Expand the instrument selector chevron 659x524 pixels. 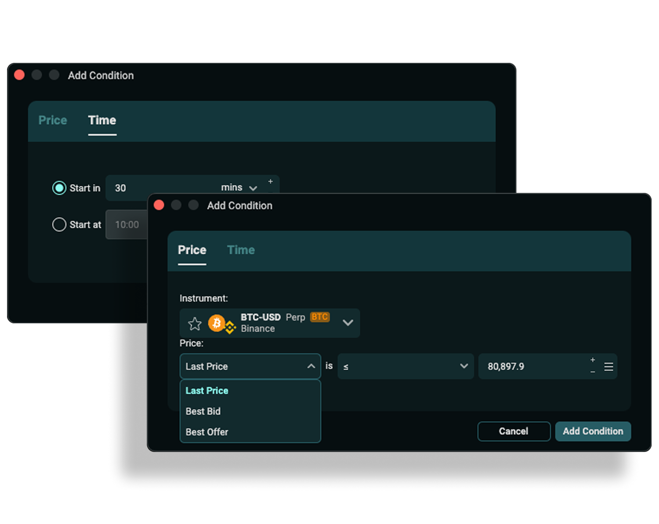[x=348, y=323]
